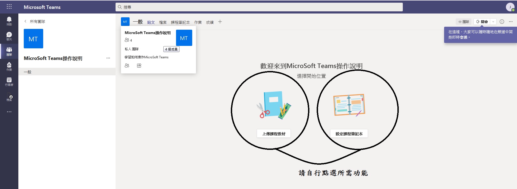Click the class materials illustration
This screenshot has height=189, width=517.
274,105
